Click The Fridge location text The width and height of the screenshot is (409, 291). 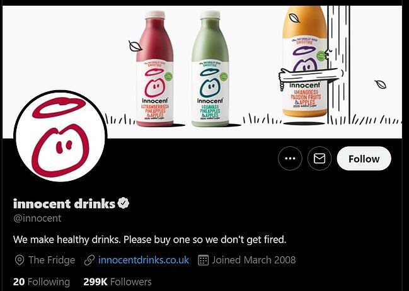click(52, 260)
